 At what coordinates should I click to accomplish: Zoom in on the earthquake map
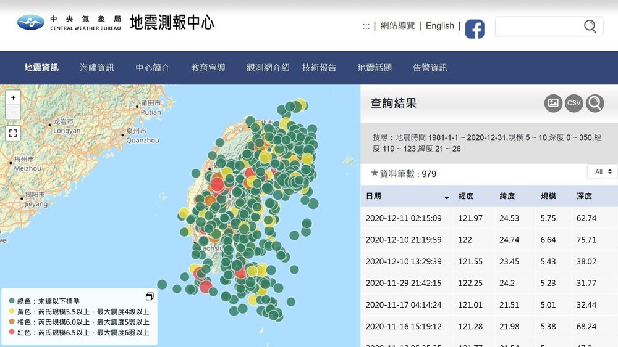pyautogui.click(x=13, y=97)
